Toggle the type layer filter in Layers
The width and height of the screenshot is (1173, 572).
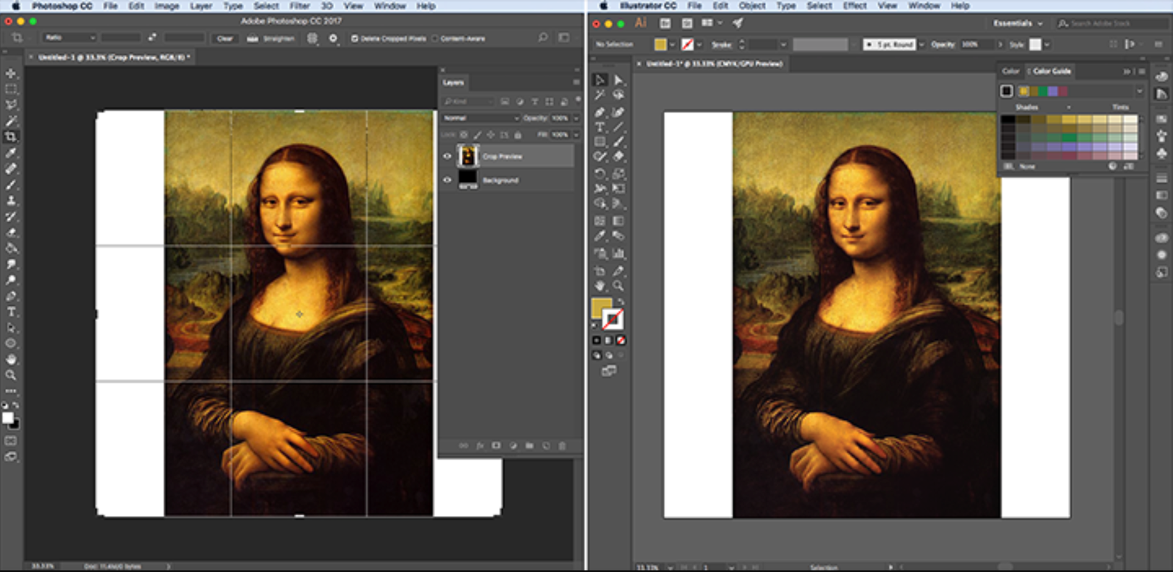[535, 101]
